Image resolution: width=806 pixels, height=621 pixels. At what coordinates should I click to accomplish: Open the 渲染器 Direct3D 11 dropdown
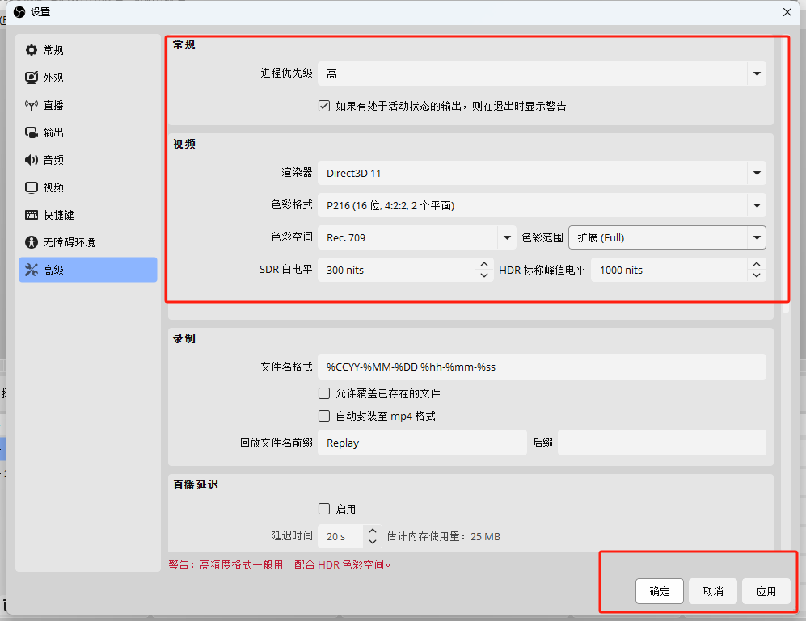(x=542, y=173)
